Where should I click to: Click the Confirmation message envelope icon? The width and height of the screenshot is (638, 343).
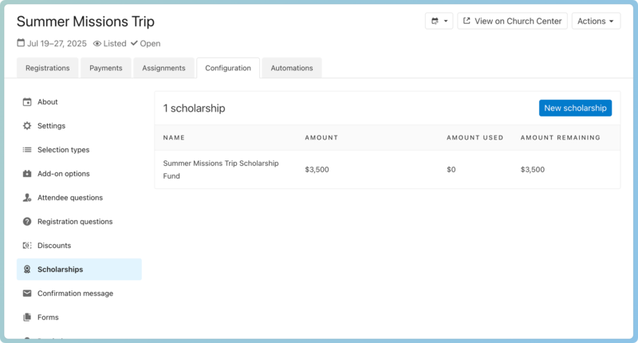point(27,294)
